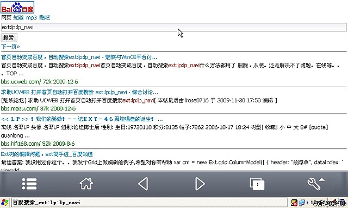Viewport: 348px width, 208px height.
Task: Open the Windows Start flag icon
Action: (x=5, y=203)
